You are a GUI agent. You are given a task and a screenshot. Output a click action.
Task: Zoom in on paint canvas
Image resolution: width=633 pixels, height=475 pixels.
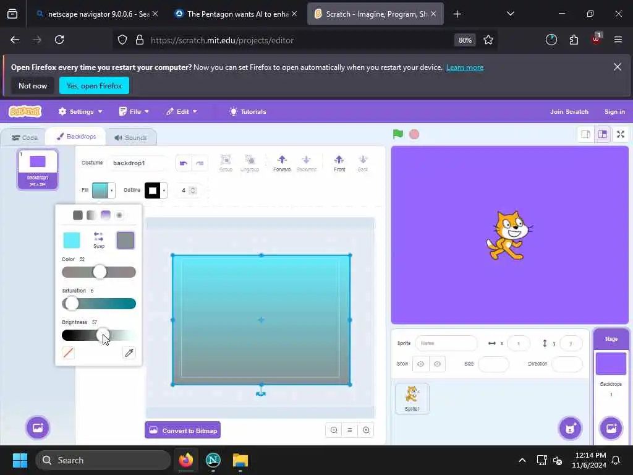[366, 430]
